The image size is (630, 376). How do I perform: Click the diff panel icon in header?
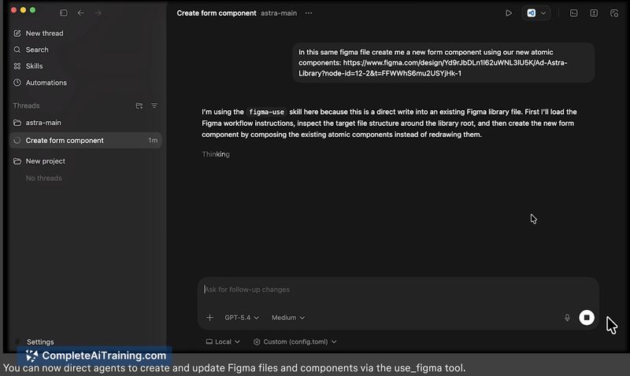[594, 13]
